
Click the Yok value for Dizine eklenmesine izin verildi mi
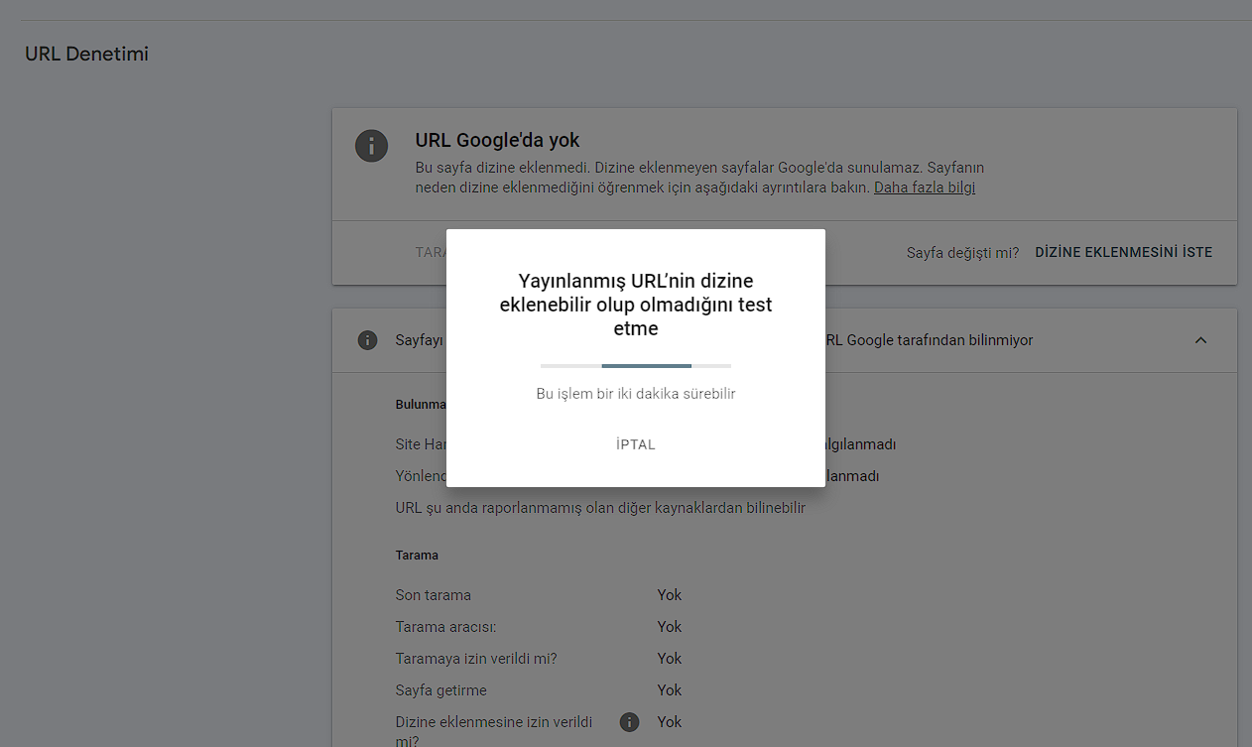(x=670, y=722)
